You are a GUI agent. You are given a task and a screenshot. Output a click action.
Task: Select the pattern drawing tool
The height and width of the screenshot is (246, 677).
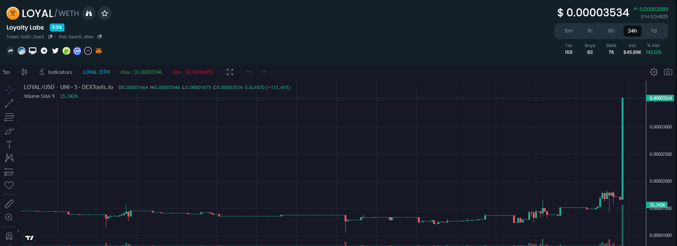(9, 158)
